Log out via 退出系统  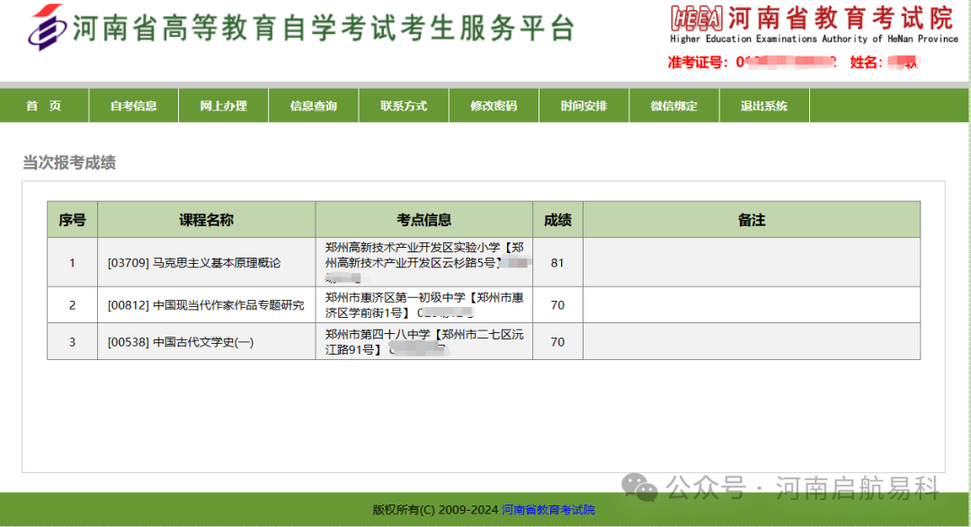764,106
